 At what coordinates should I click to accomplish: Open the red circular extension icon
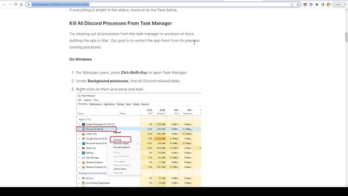click(x=305, y=4)
